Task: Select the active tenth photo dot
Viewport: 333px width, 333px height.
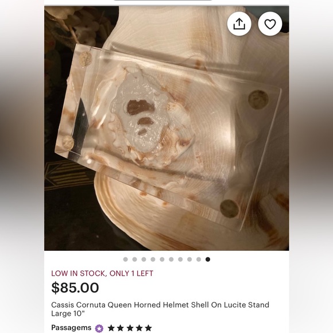Action: (x=208, y=260)
